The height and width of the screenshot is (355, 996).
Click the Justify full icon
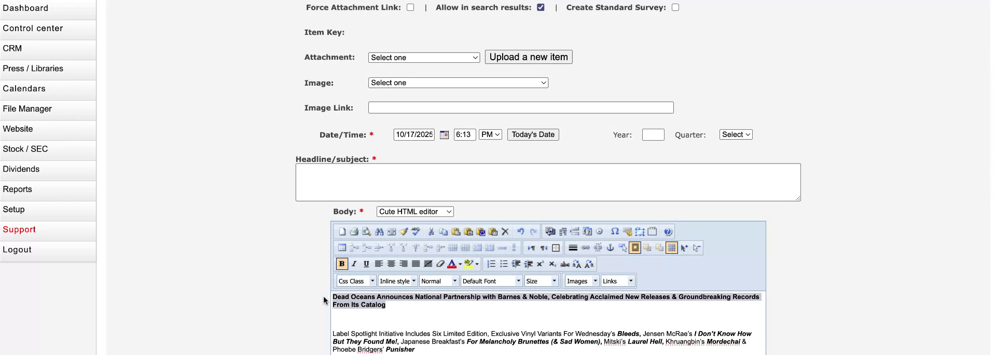(x=416, y=264)
